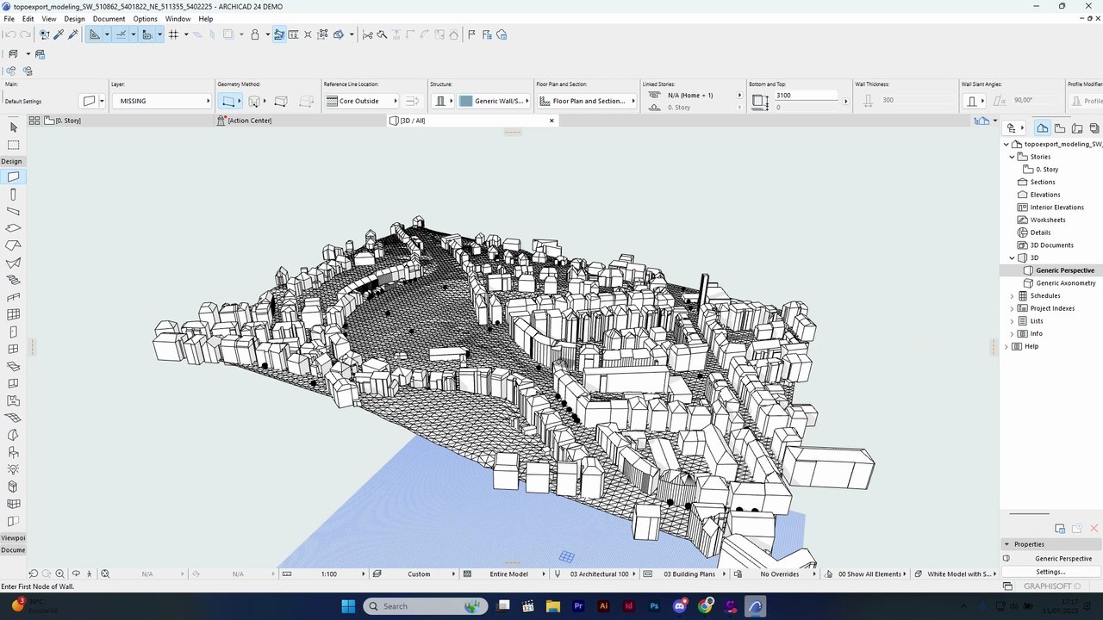The height and width of the screenshot is (620, 1103).
Task: Click the flag icon in toolbar
Action: [x=471, y=34]
